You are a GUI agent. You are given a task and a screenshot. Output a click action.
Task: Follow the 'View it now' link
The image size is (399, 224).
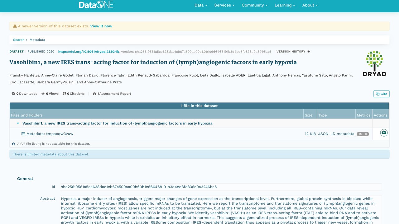click(x=101, y=26)
